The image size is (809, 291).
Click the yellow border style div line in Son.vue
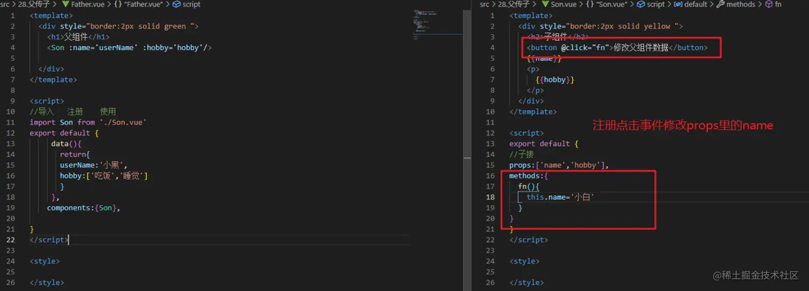coord(600,26)
